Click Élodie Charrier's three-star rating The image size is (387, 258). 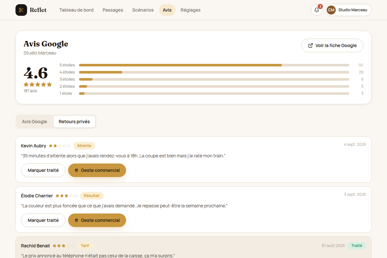pos(66,196)
